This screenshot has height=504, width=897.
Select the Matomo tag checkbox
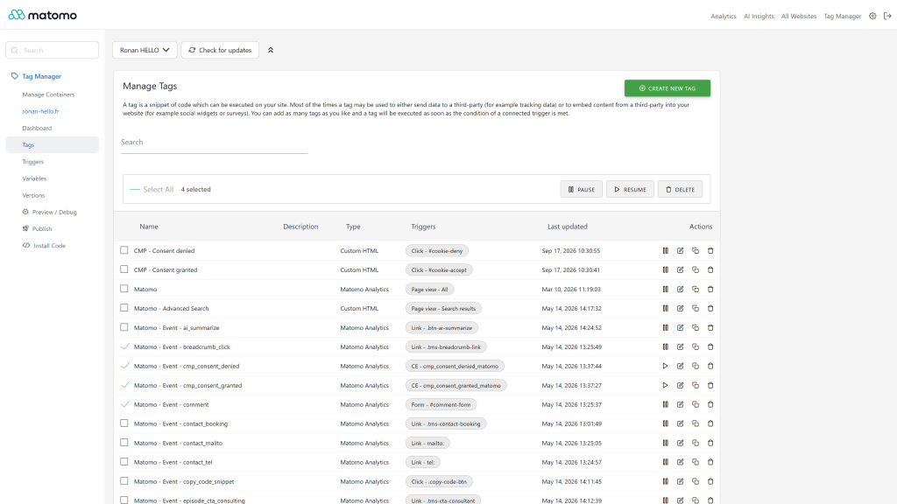[124, 289]
